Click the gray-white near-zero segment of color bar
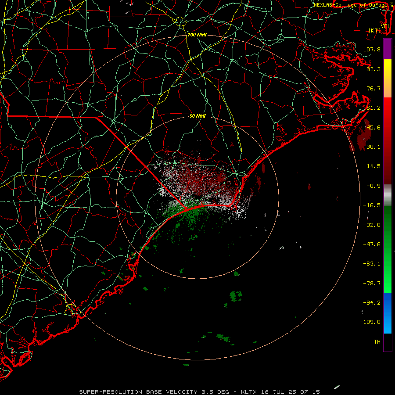The height and width of the screenshot is (395, 395). point(388,195)
